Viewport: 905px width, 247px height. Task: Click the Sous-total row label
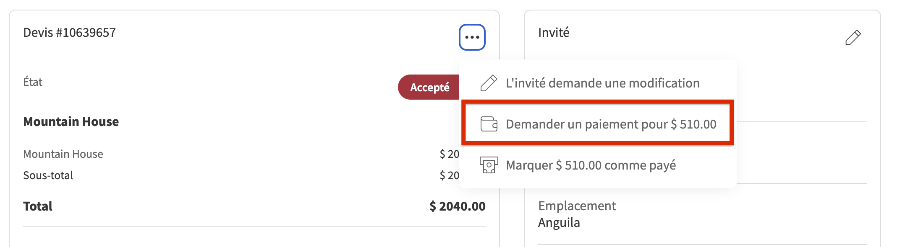(48, 175)
